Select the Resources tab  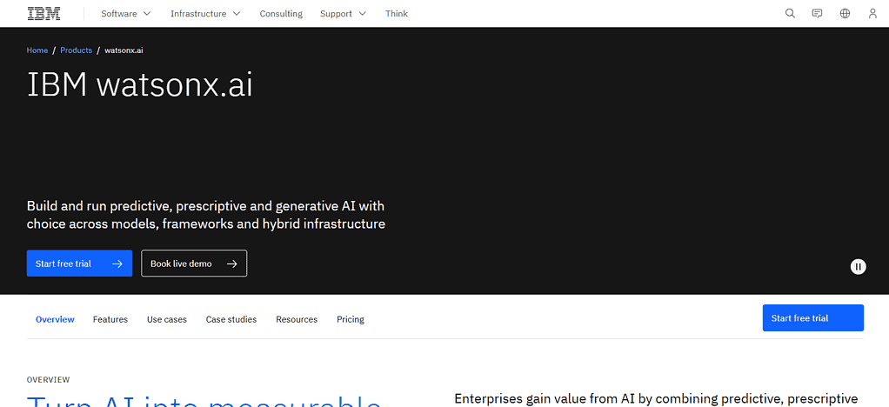tap(297, 320)
